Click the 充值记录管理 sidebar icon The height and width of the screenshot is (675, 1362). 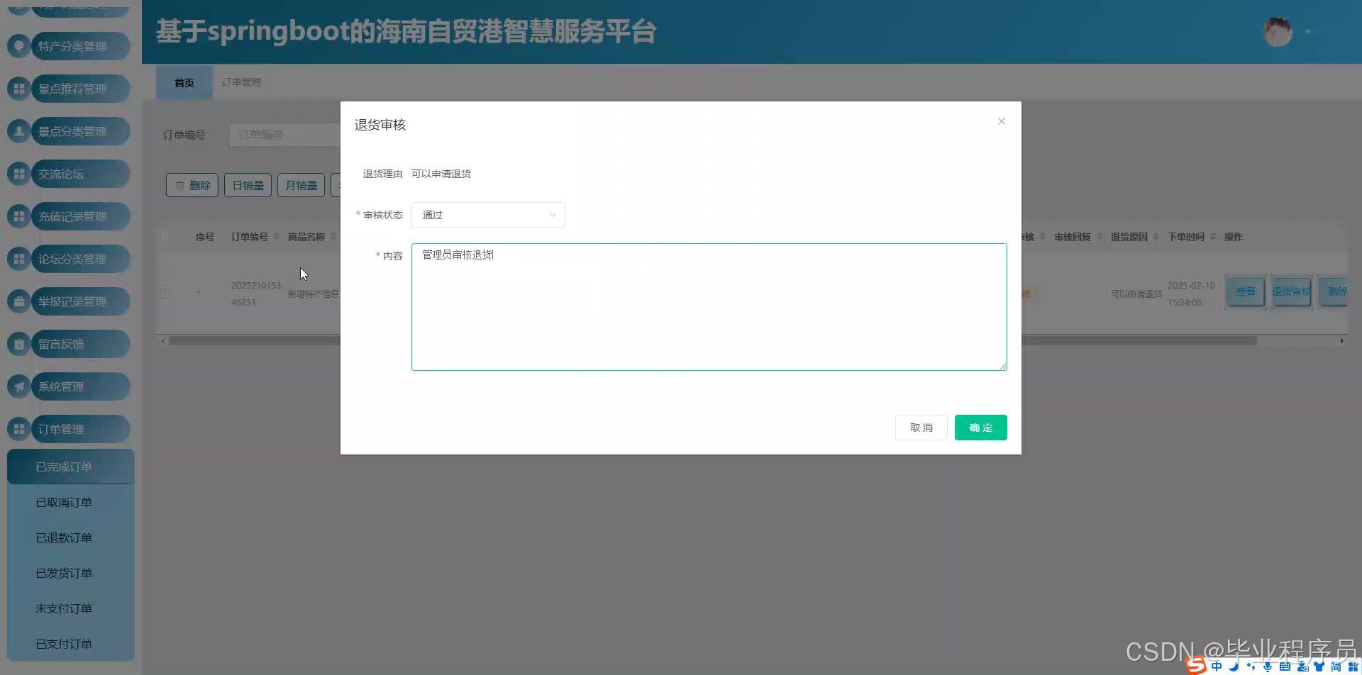point(18,216)
